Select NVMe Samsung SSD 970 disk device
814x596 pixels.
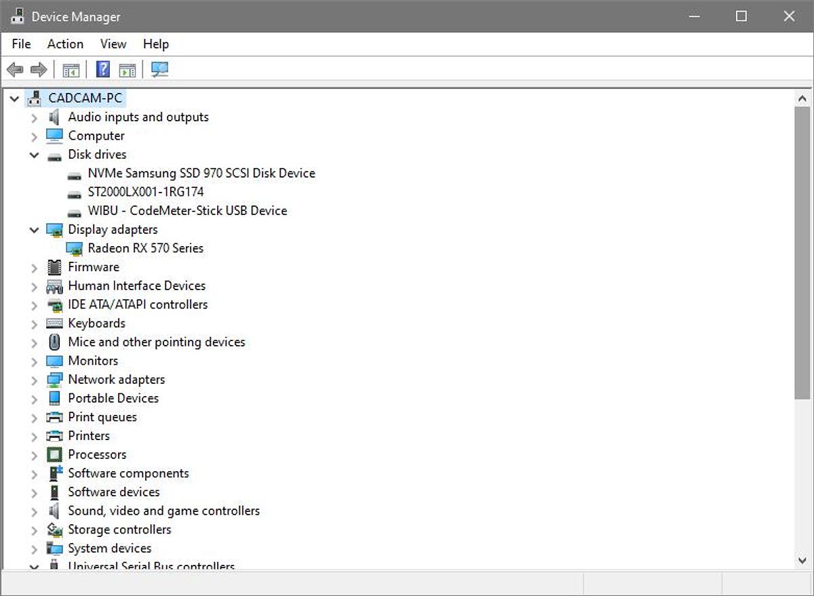[x=201, y=174]
